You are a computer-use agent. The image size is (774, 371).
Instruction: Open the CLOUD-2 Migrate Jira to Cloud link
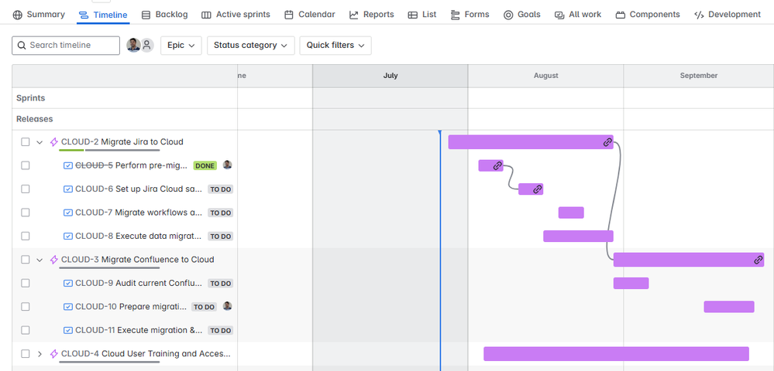point(122,142)
